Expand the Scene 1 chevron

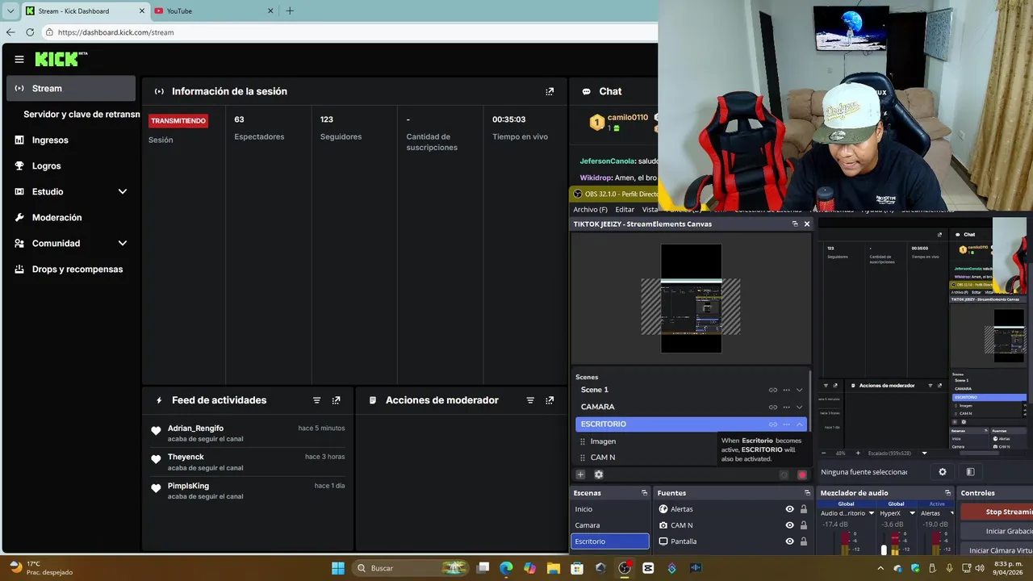point(800,390)
